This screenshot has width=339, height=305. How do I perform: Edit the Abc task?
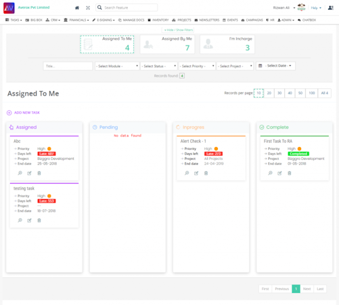pos(29,174)
